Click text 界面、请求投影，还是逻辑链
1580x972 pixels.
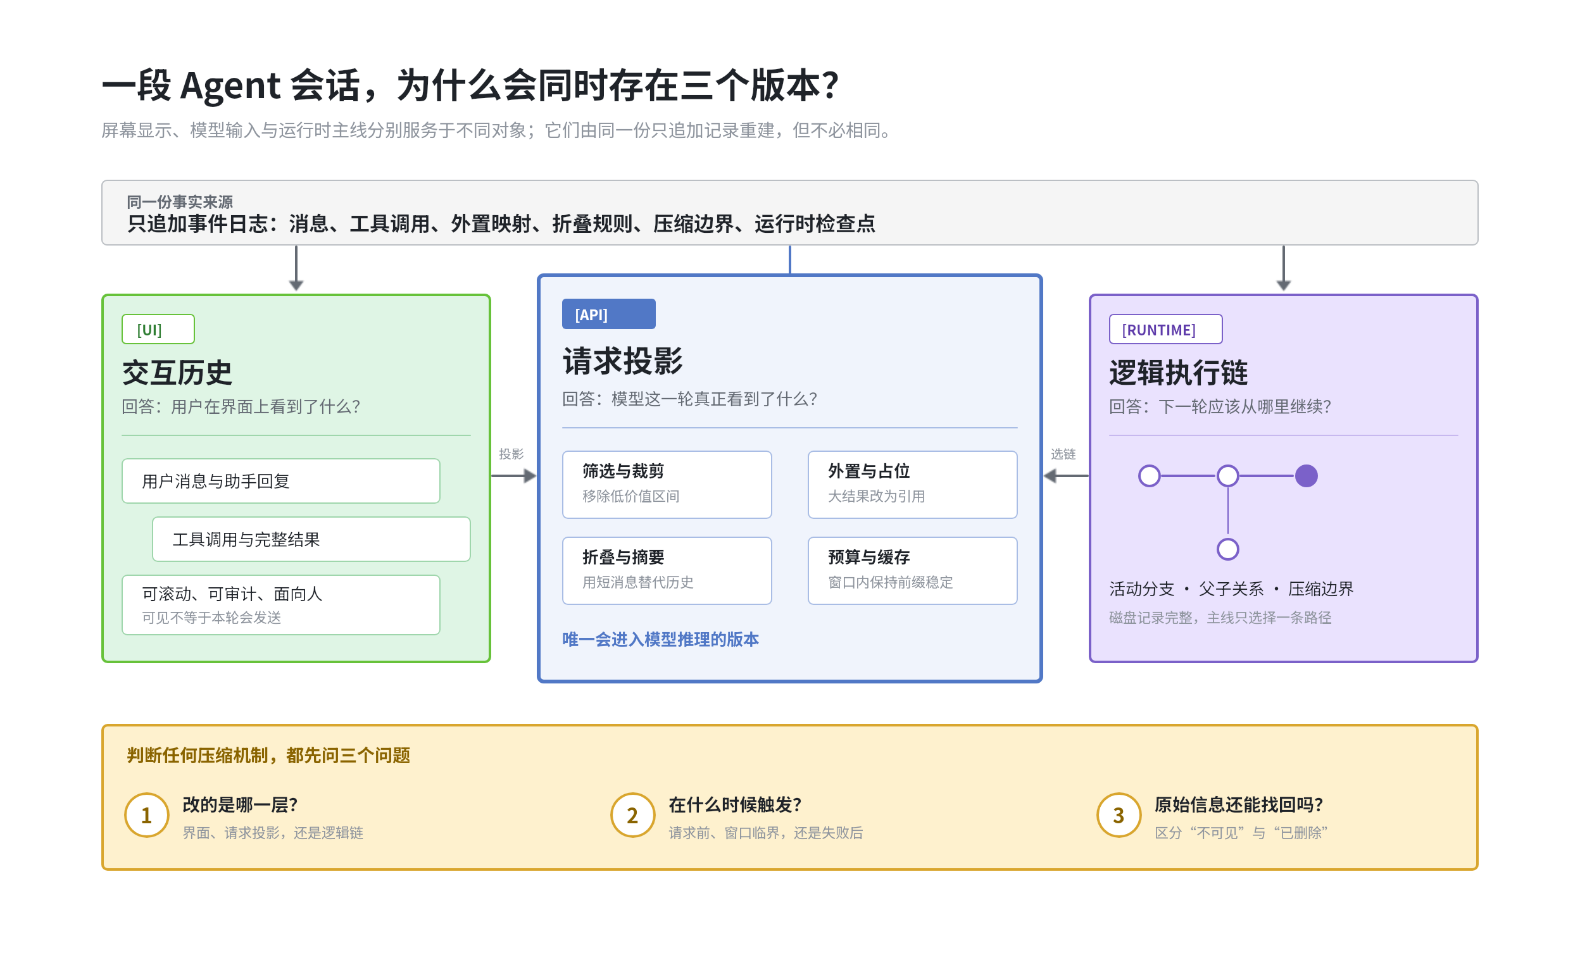273,833
